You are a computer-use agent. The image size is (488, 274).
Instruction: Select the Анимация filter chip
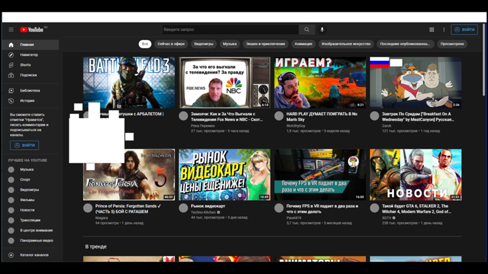(x=303, y=44)
